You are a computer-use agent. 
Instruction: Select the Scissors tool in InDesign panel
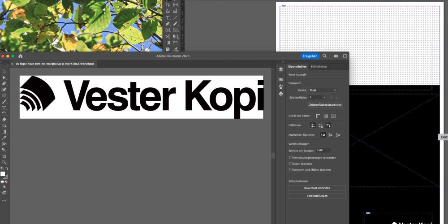point(168,36)
